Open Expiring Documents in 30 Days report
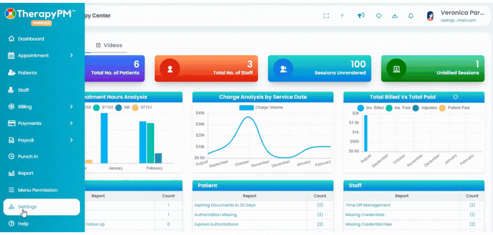493x235 pixels. pyautogui.click(x=225, y=205)
